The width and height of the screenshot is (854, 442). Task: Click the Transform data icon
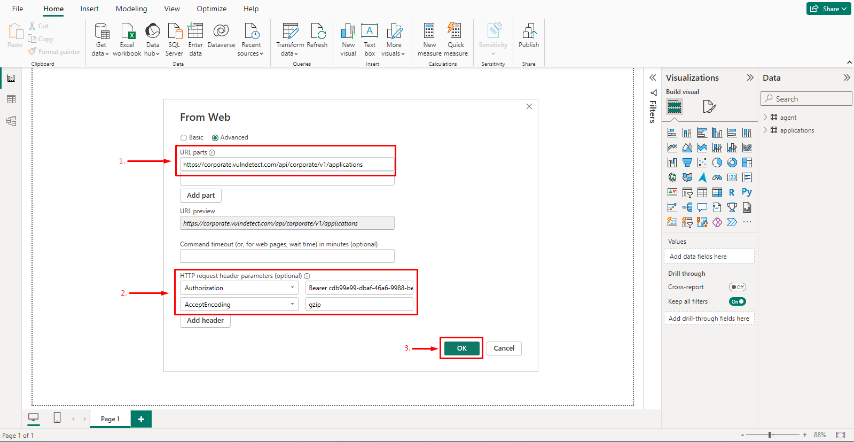tap(290, 32)
